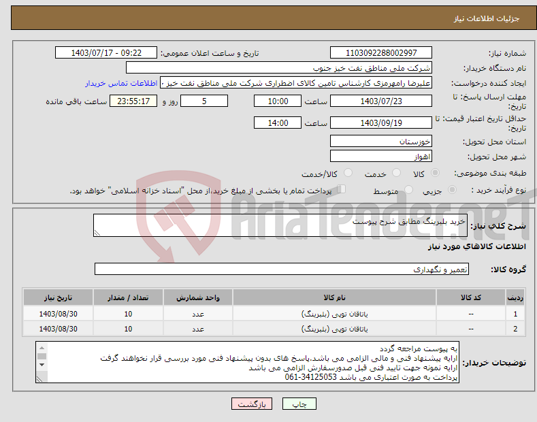Screen dimensions: 537x422
Task: Click the buyer notes scrollbar up arrow
Action: [42, 348]
